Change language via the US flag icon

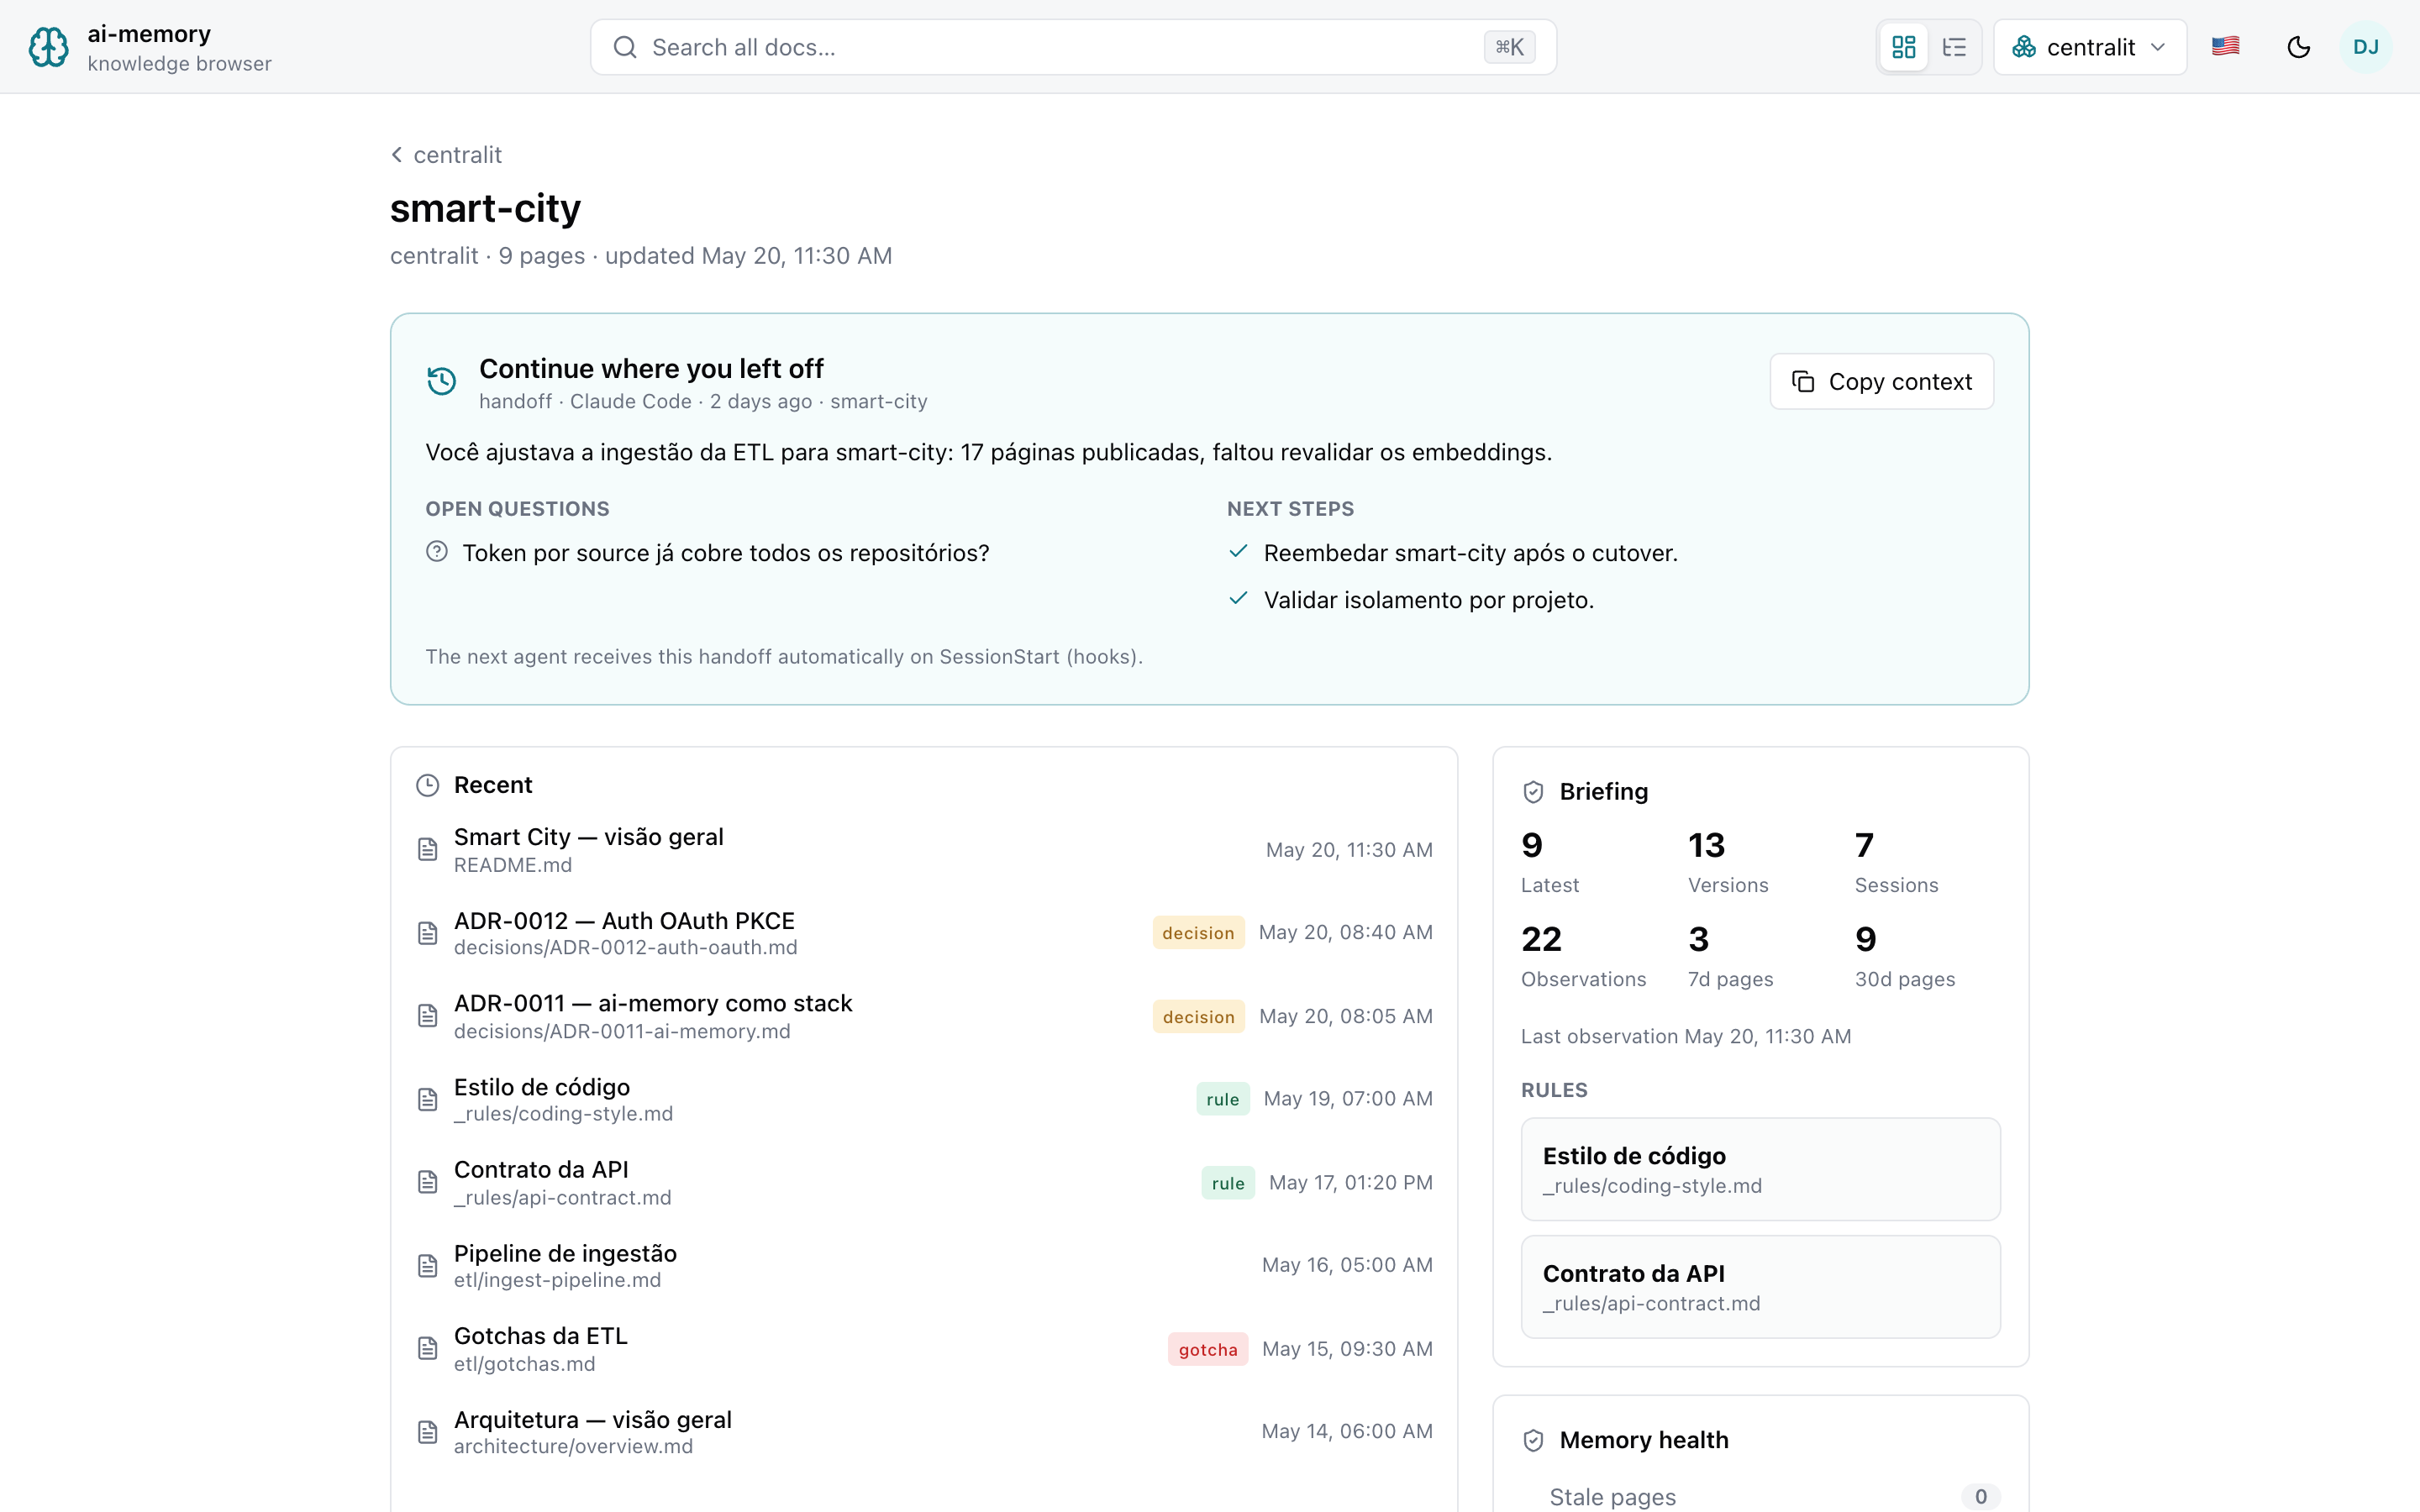(2225, 46)
